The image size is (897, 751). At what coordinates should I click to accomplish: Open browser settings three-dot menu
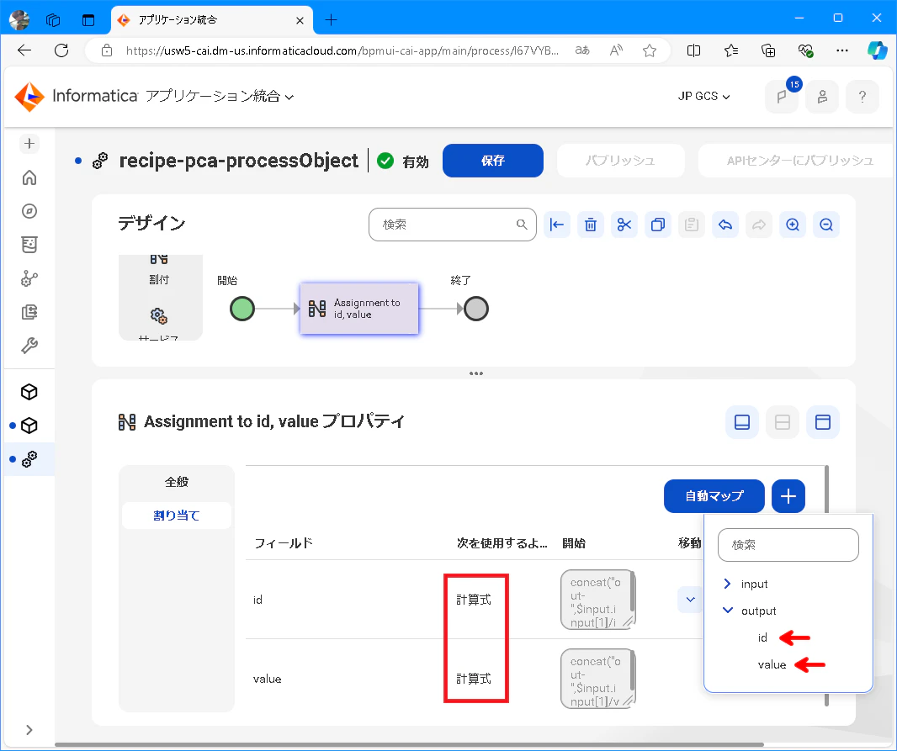coord(842,50)
